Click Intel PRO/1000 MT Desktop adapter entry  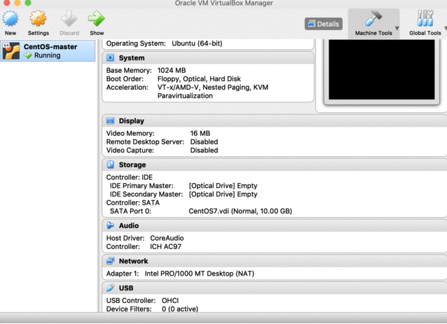[199, 274]
